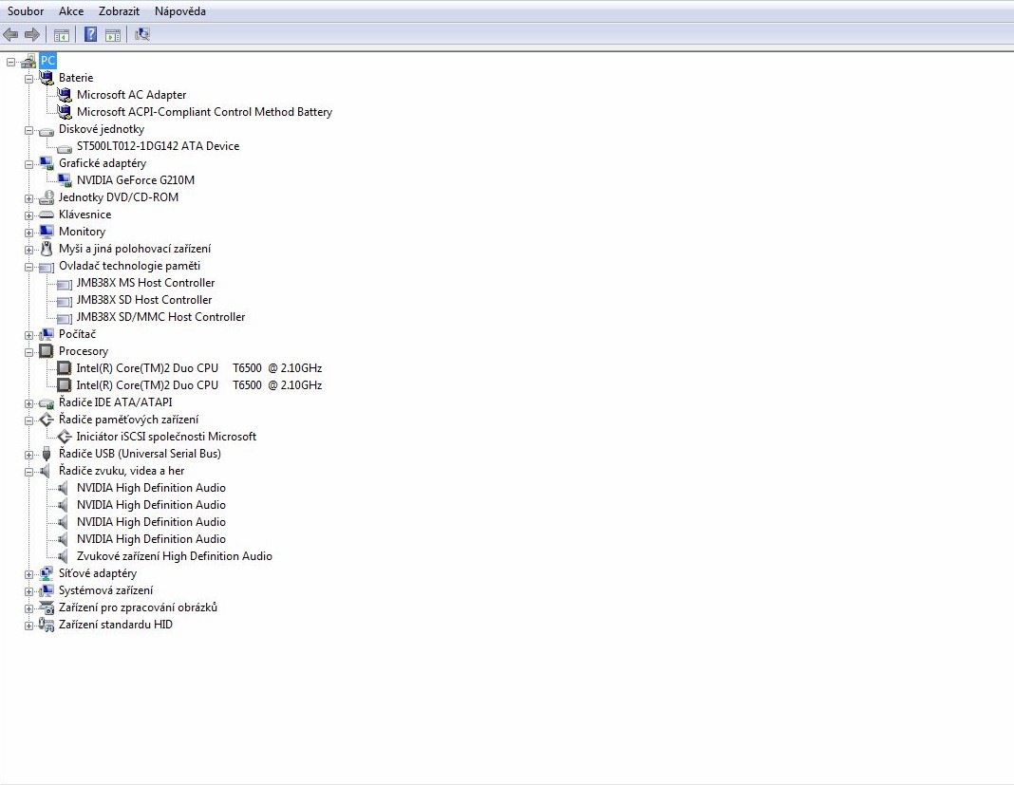Expand the Řadiče USB category
1014x785 pixels.
[29, 455]
